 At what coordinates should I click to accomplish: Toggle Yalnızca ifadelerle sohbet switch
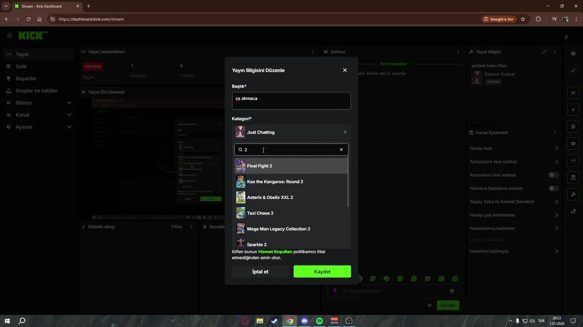(554, 188)
